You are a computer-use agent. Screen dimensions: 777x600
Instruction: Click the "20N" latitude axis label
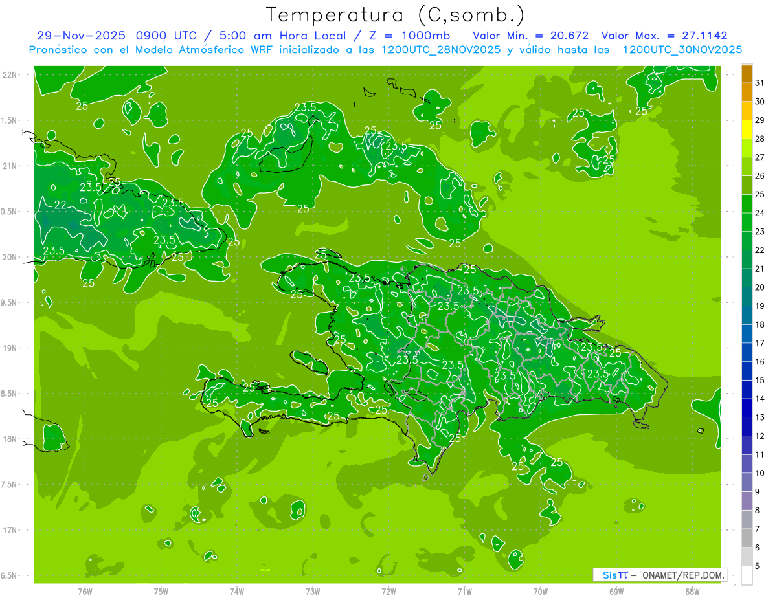click(10, 257)
